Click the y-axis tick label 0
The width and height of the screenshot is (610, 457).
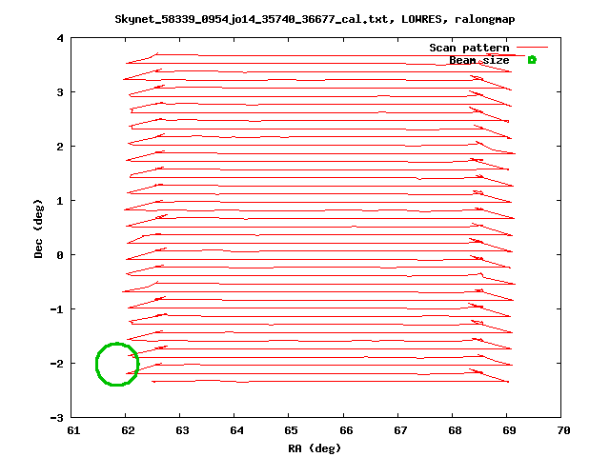[60, 255]
